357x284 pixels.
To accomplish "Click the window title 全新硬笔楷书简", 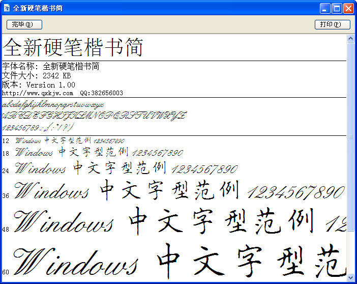I will (38, 8).
